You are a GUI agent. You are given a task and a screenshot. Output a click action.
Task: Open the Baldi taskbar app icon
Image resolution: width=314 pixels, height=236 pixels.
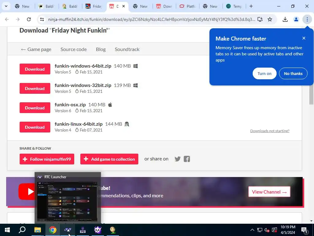coord(113,230)
